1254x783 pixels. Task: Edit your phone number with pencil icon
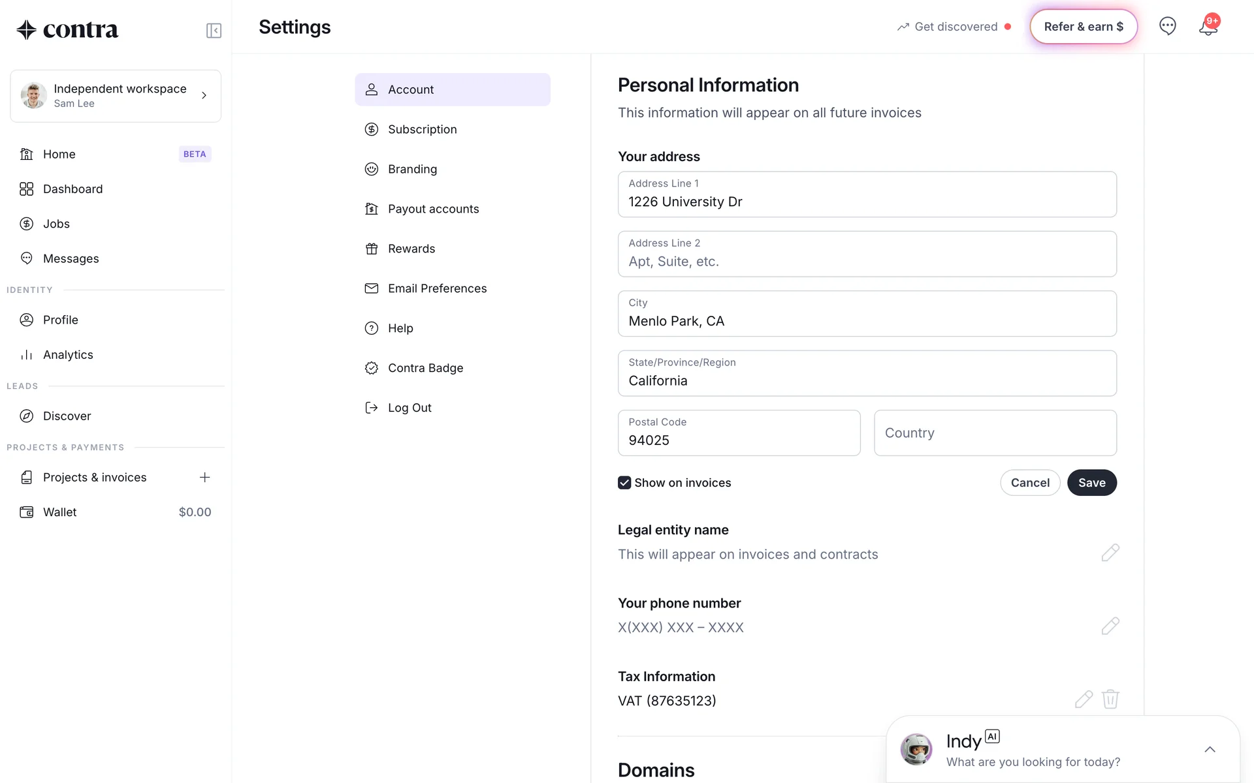(1110, 626)
